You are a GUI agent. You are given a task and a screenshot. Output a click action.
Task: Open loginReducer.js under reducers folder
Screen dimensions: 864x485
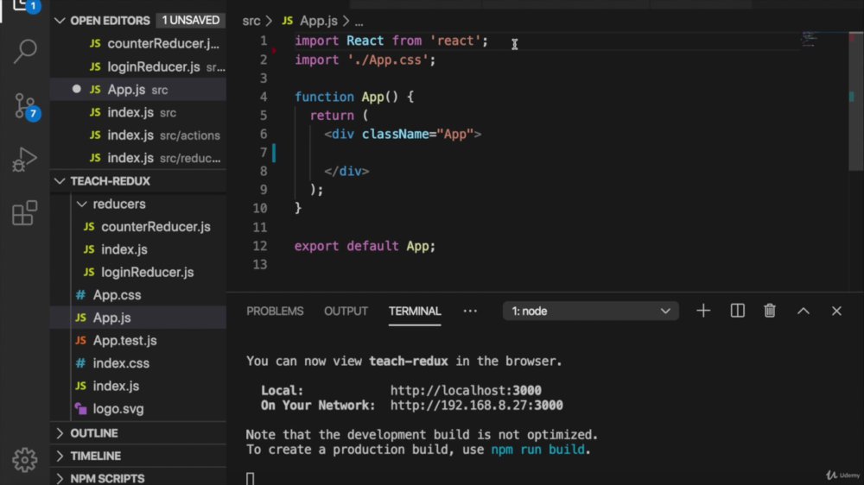(138, 272)
